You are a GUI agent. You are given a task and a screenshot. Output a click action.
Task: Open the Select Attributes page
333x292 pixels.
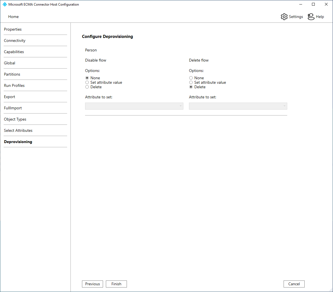(18, 131)
